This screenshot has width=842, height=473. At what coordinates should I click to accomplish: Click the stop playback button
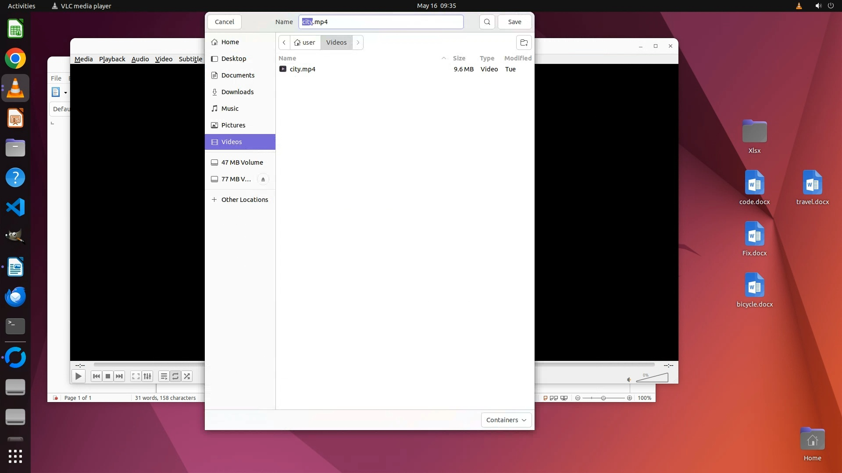(108, 376)
